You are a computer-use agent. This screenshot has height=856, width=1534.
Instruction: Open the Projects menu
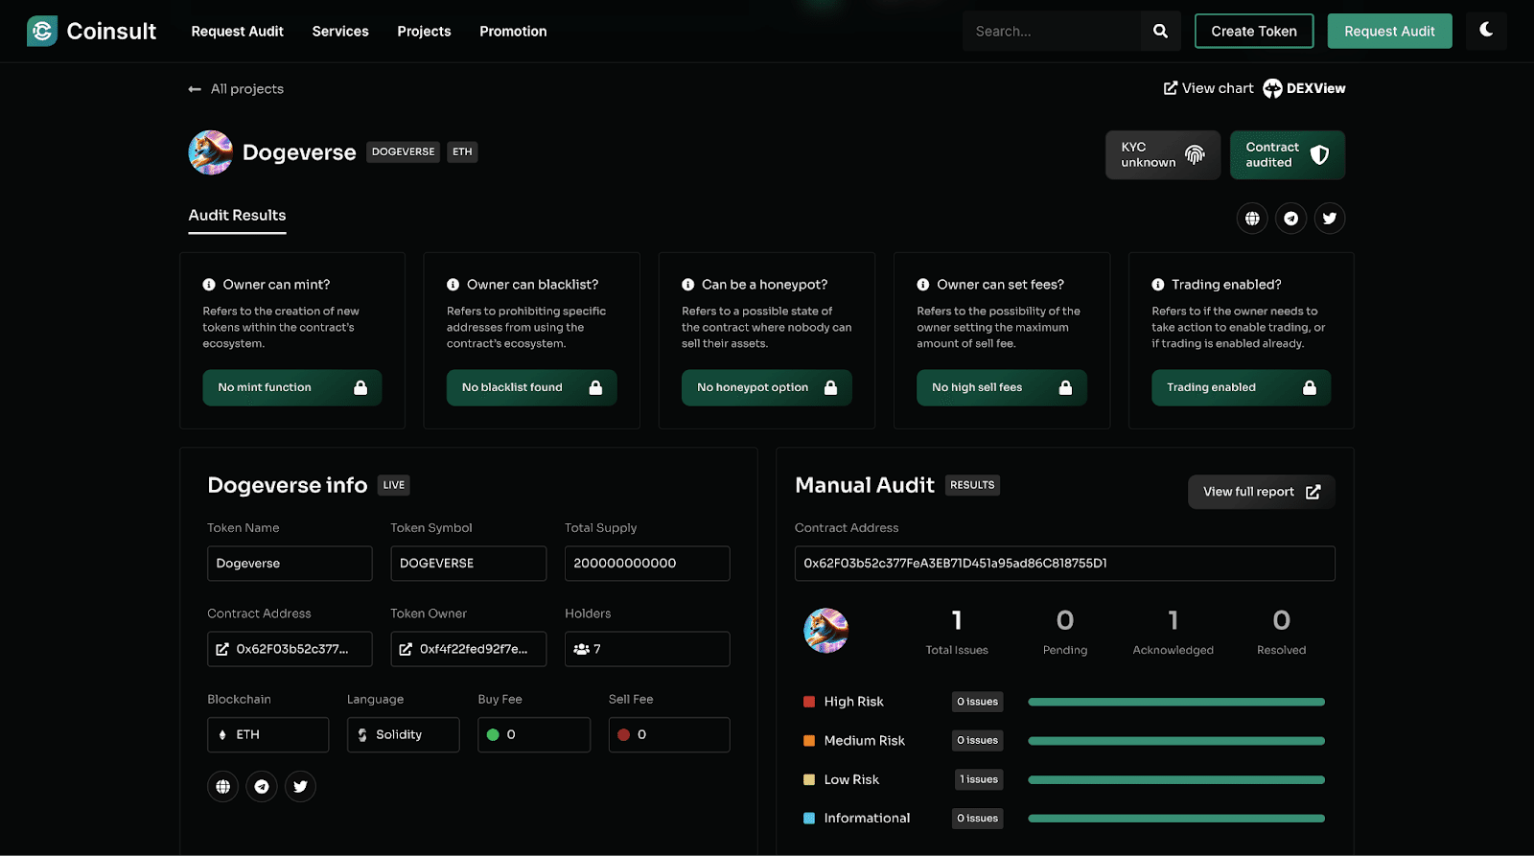point(424,31)
